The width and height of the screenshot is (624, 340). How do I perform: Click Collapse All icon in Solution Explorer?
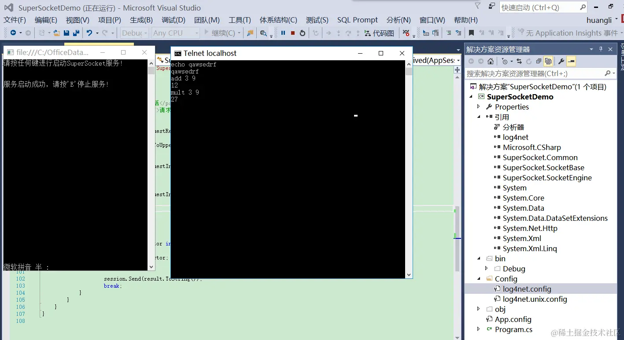[539, 61]
